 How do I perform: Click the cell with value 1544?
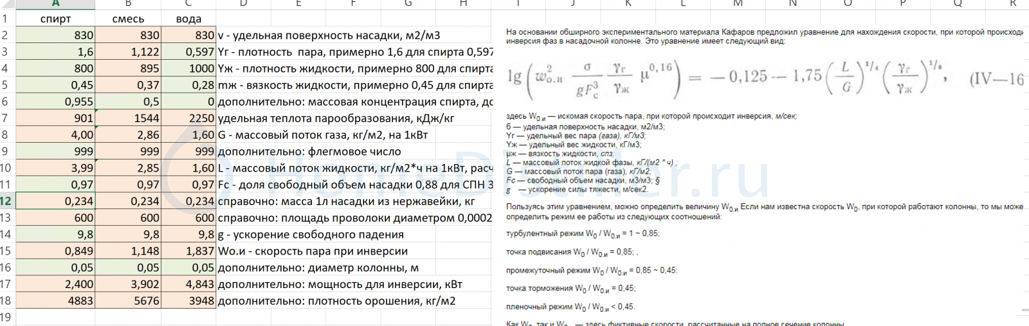click(x=128, y=118)
